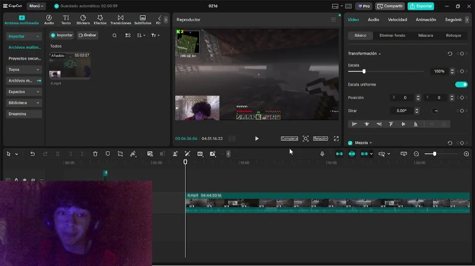The height and width of the screenshot is (266, 475).
Task: Add a keyframe for Posición
Action: tap(462, 98)
